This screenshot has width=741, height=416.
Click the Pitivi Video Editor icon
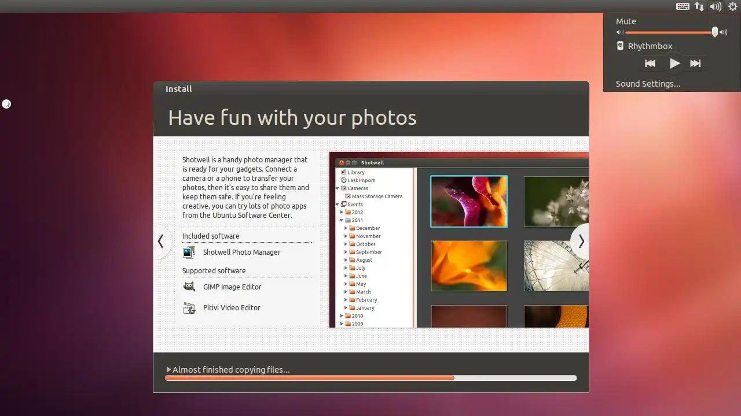(x=189, y=308)
